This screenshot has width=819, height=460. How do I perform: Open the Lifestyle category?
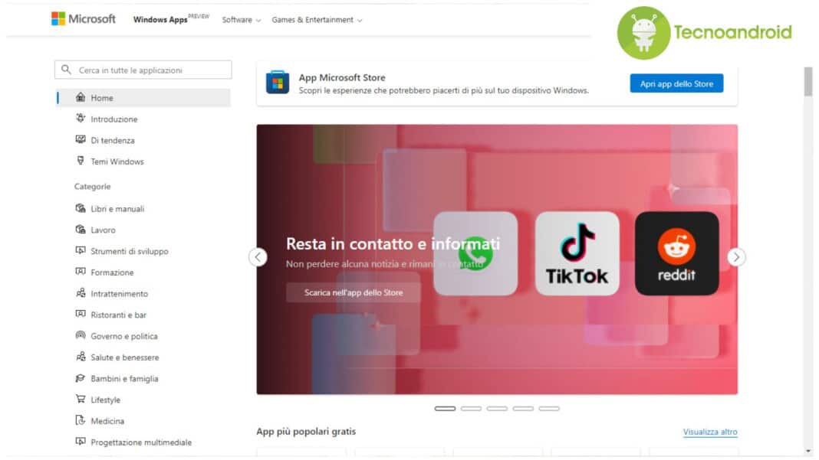[105, 400]
